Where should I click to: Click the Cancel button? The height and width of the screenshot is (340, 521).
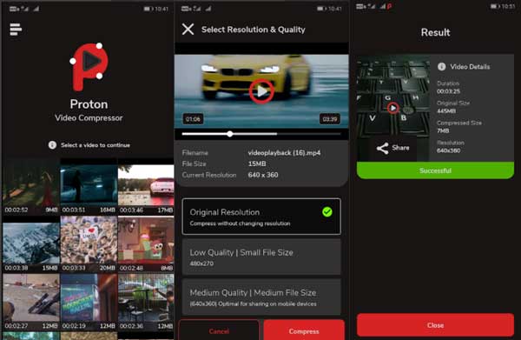(x=219, y=330)
